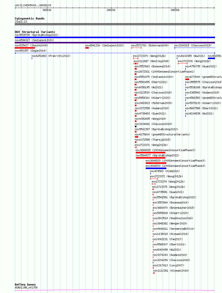Select the black bar under nsv3204441

(x=136, y=126)
